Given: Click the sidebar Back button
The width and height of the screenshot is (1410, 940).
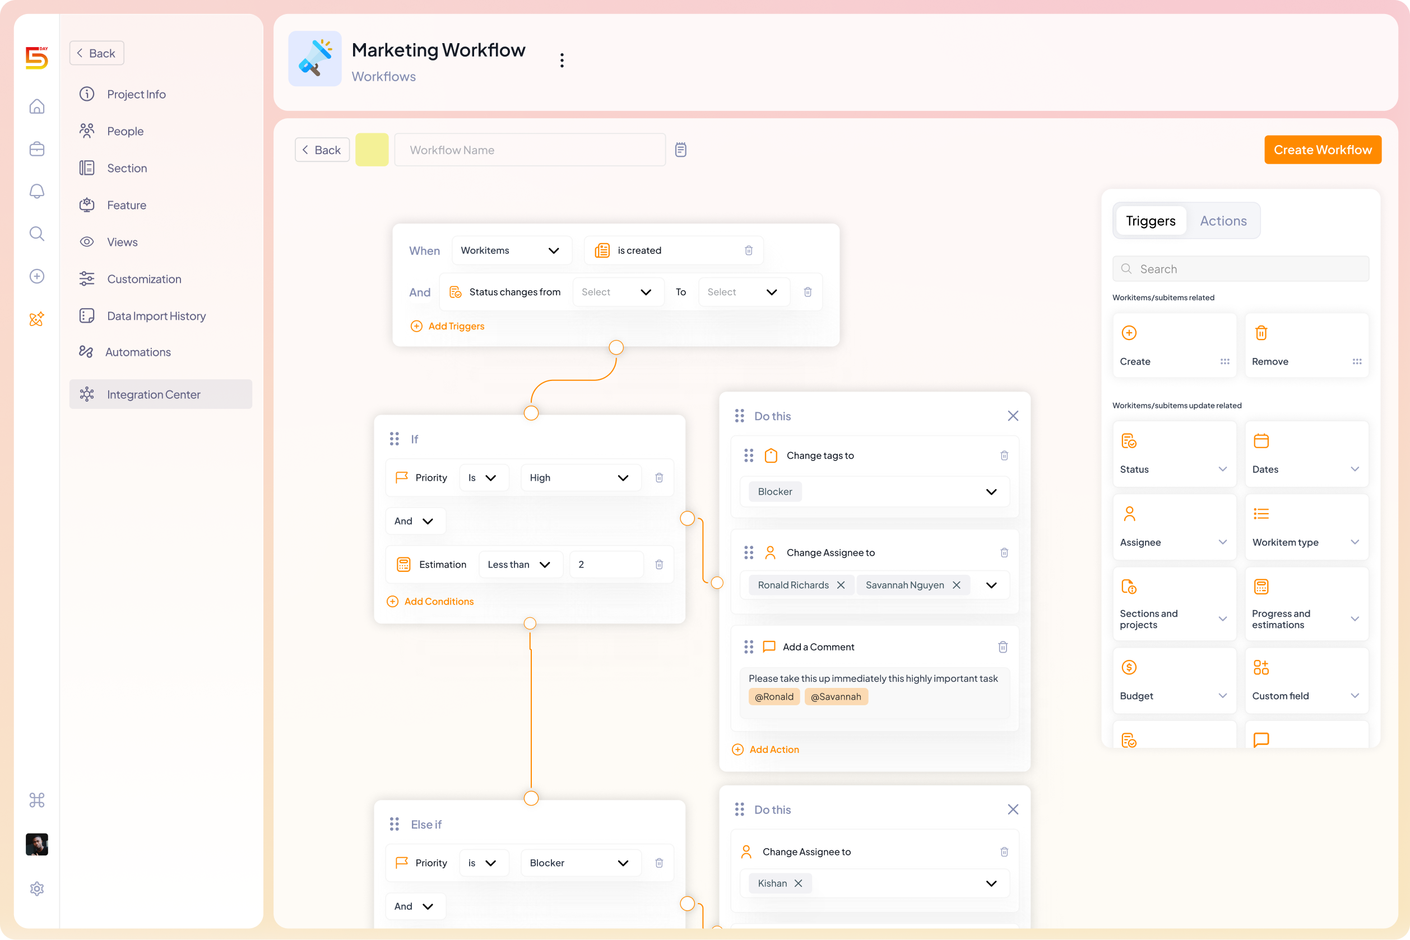Looking at the screenshot, I should [x=96, y=53].
